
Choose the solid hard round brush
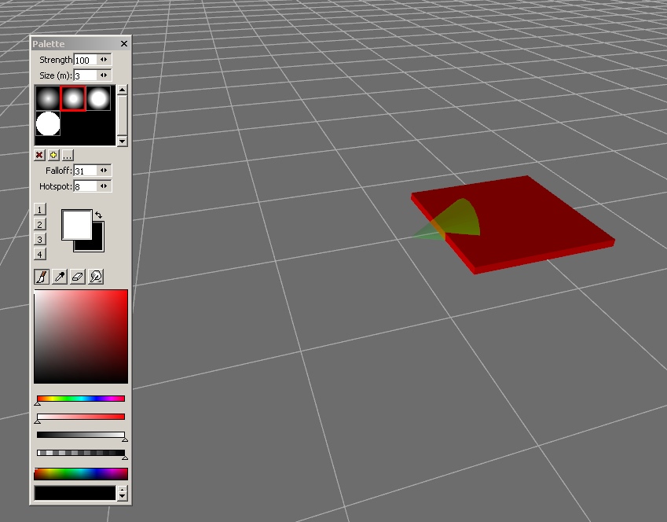[x=48, y=123]
